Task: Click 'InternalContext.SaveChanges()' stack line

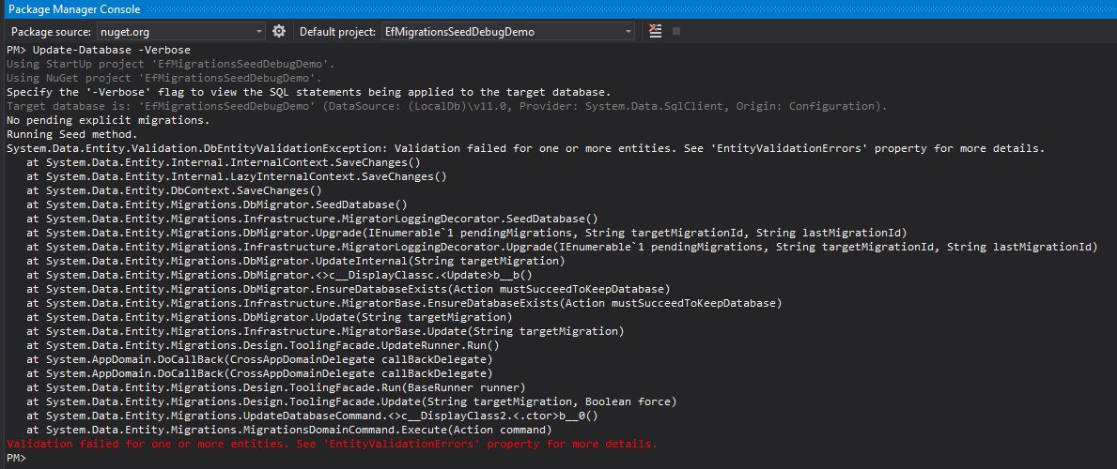Action: [223, 163]
